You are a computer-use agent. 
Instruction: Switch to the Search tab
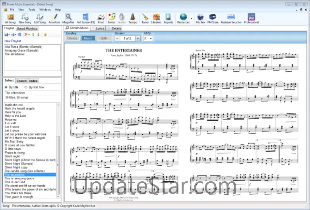point(21,81)
